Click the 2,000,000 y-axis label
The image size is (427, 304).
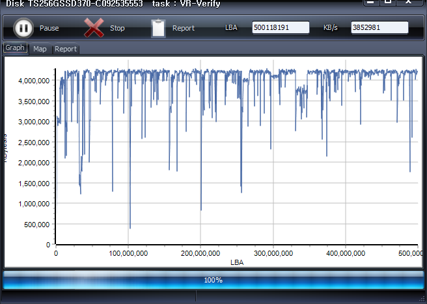pyautogui.click(x=34, y=163)
